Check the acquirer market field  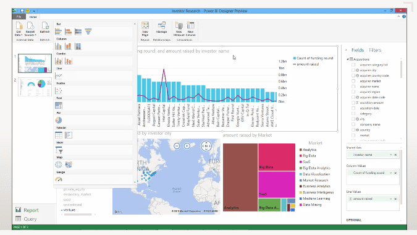(x=353, y=81)
